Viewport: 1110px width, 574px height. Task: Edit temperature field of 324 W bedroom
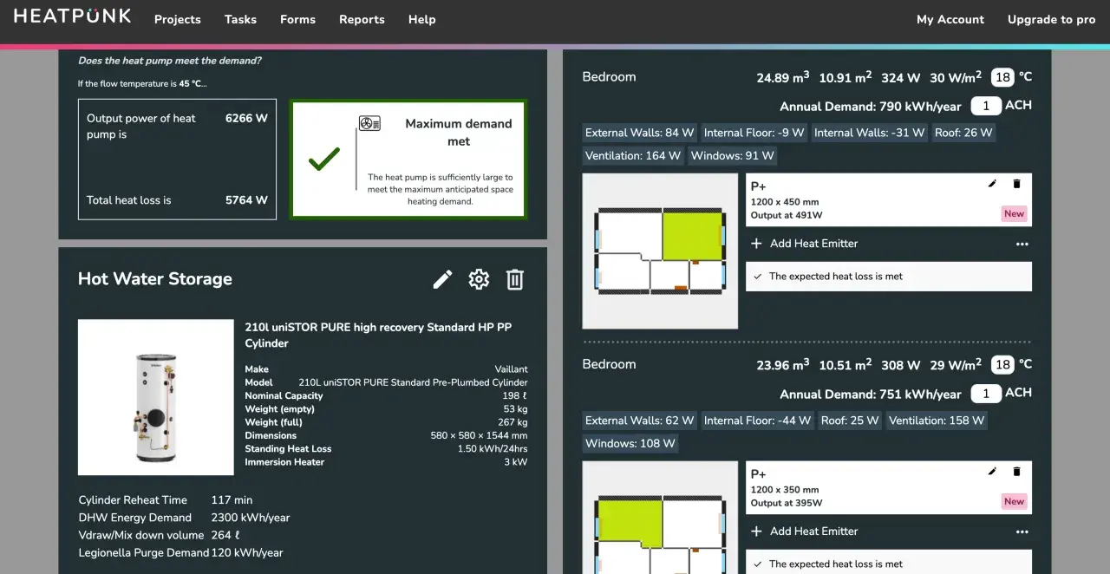[x=1002, y=77]
